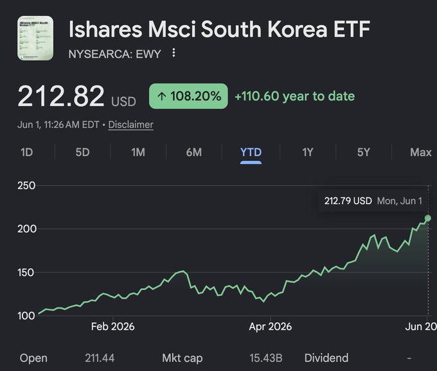The image size is (437, 371).
Task: Switch to the 5Y time range
Action: (x=364, y=152)
